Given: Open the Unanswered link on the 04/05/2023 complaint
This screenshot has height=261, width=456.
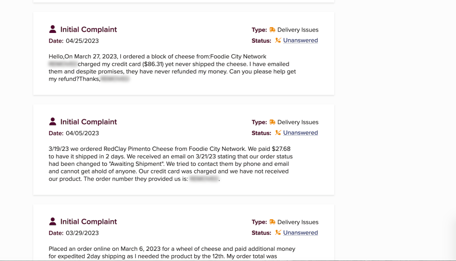Looking at the screenshot, I should (x=301, y=133).
